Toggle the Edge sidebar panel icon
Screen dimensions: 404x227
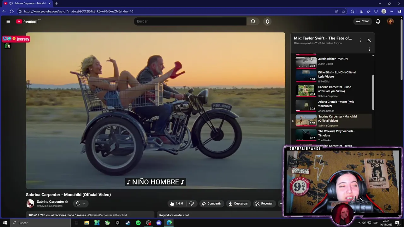click(x=399, y=11)
